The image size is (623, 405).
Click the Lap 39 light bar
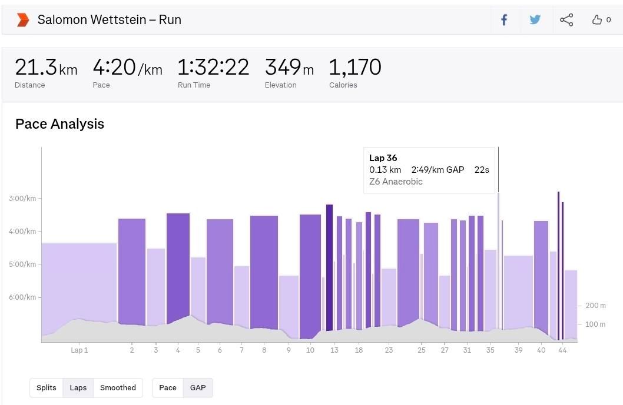tap(518, 291)
